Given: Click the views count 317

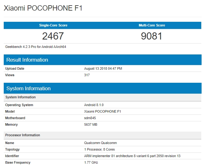Looking at the screenshot, I should tap(87, 75).
